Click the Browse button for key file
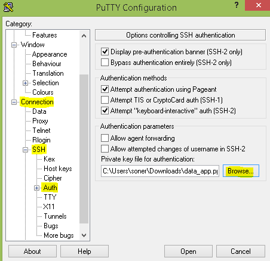The width and height of the screenshot is (270, 261). (241, 171)
